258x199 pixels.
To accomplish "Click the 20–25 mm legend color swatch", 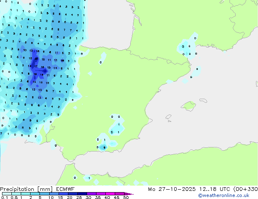I will click(x=72, y=194).
